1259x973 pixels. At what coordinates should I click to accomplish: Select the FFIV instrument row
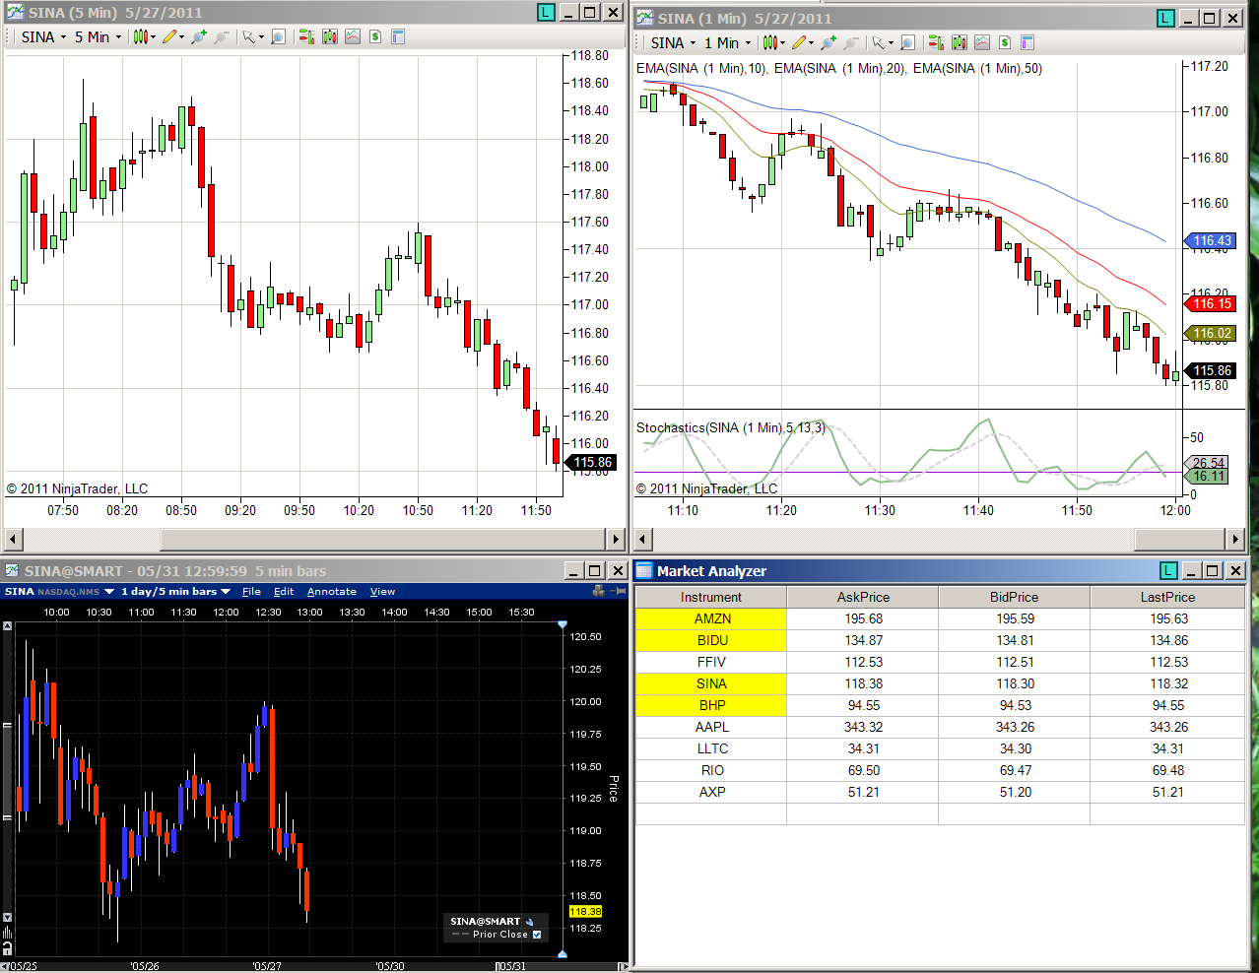(x=941, y=662)
